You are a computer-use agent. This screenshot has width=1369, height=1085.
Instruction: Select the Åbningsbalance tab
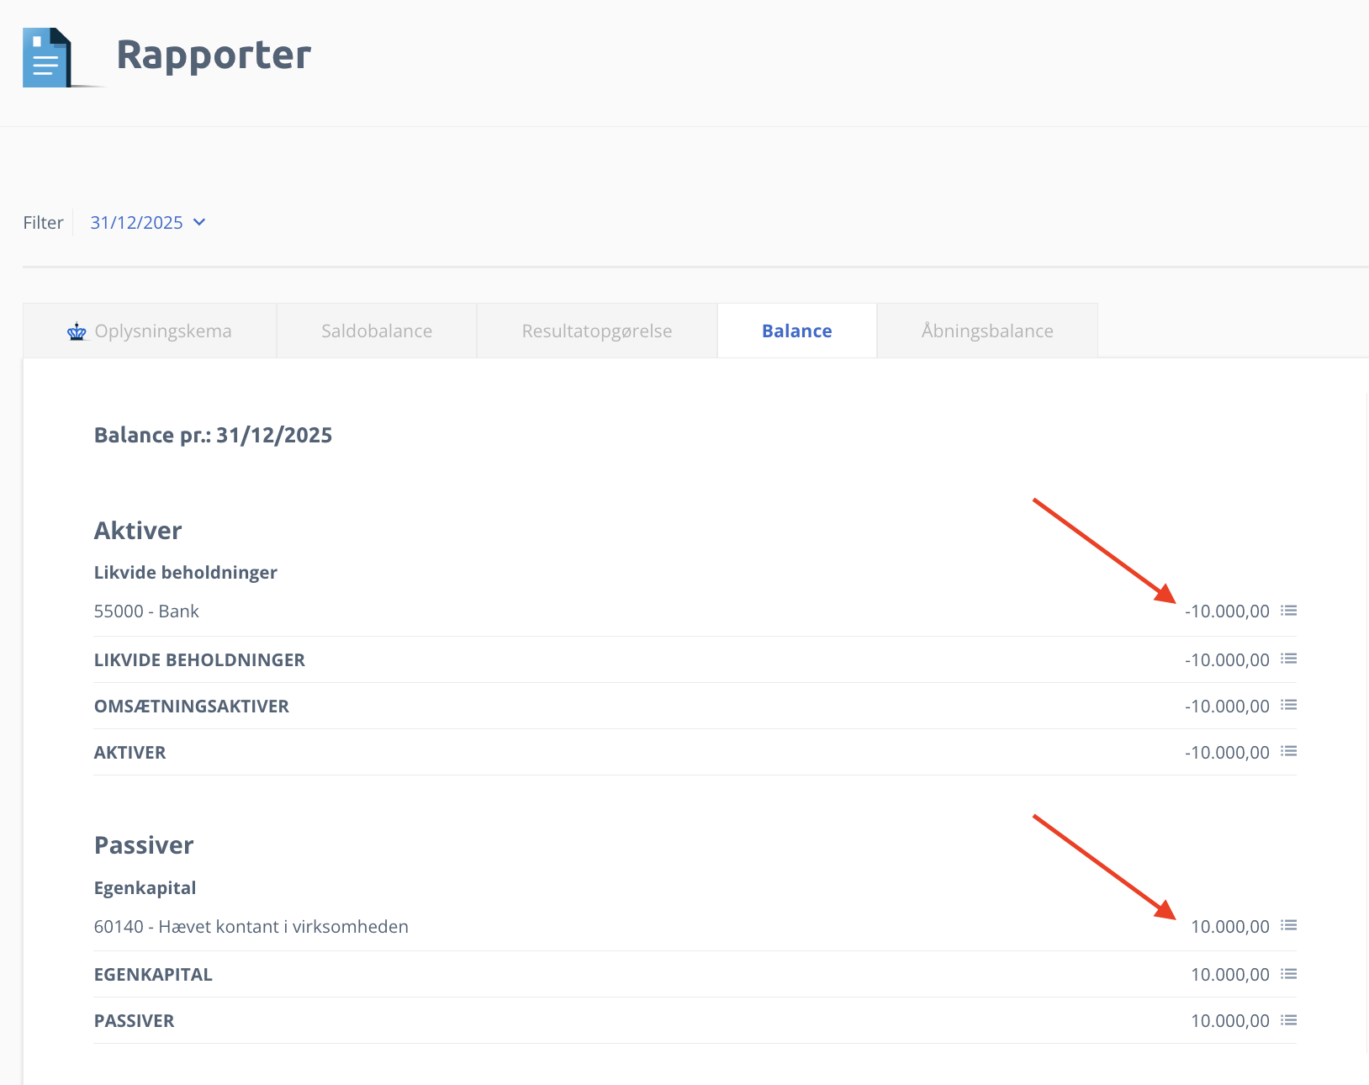(986, 331)
